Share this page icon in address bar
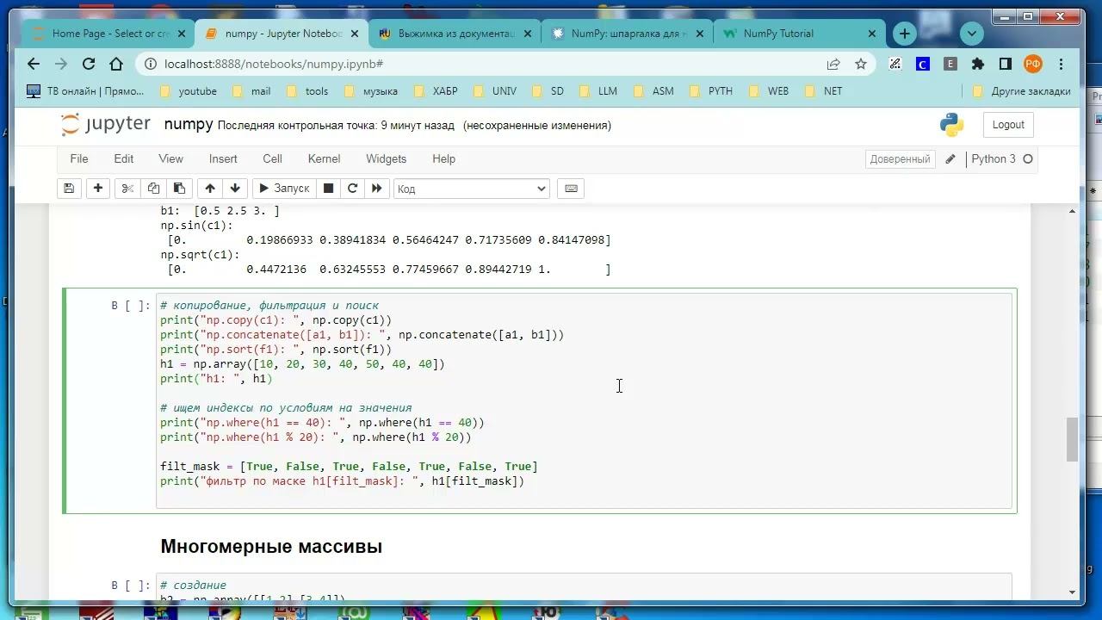The width and height of the screenshot is (1102, 620). (x=833, y=64)
